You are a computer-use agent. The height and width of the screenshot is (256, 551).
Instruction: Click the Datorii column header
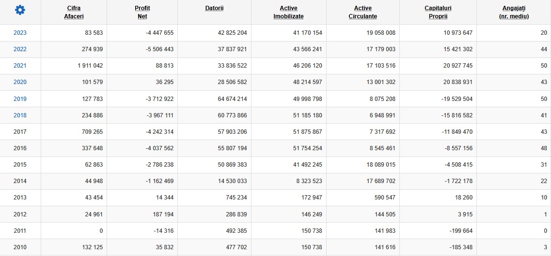tap(214, 8)
